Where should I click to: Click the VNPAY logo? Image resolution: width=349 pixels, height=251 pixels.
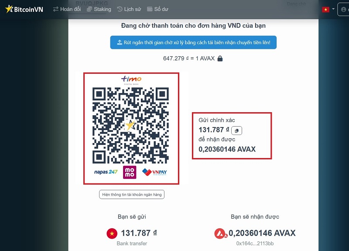pos(154,172)
